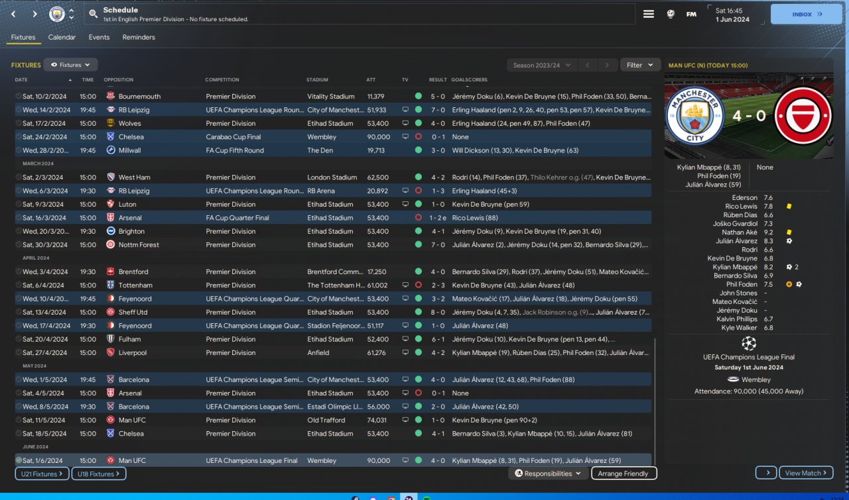Open search with the magnifier icon
The width and height of the screenshot is (849, 500).
(94, 14)
